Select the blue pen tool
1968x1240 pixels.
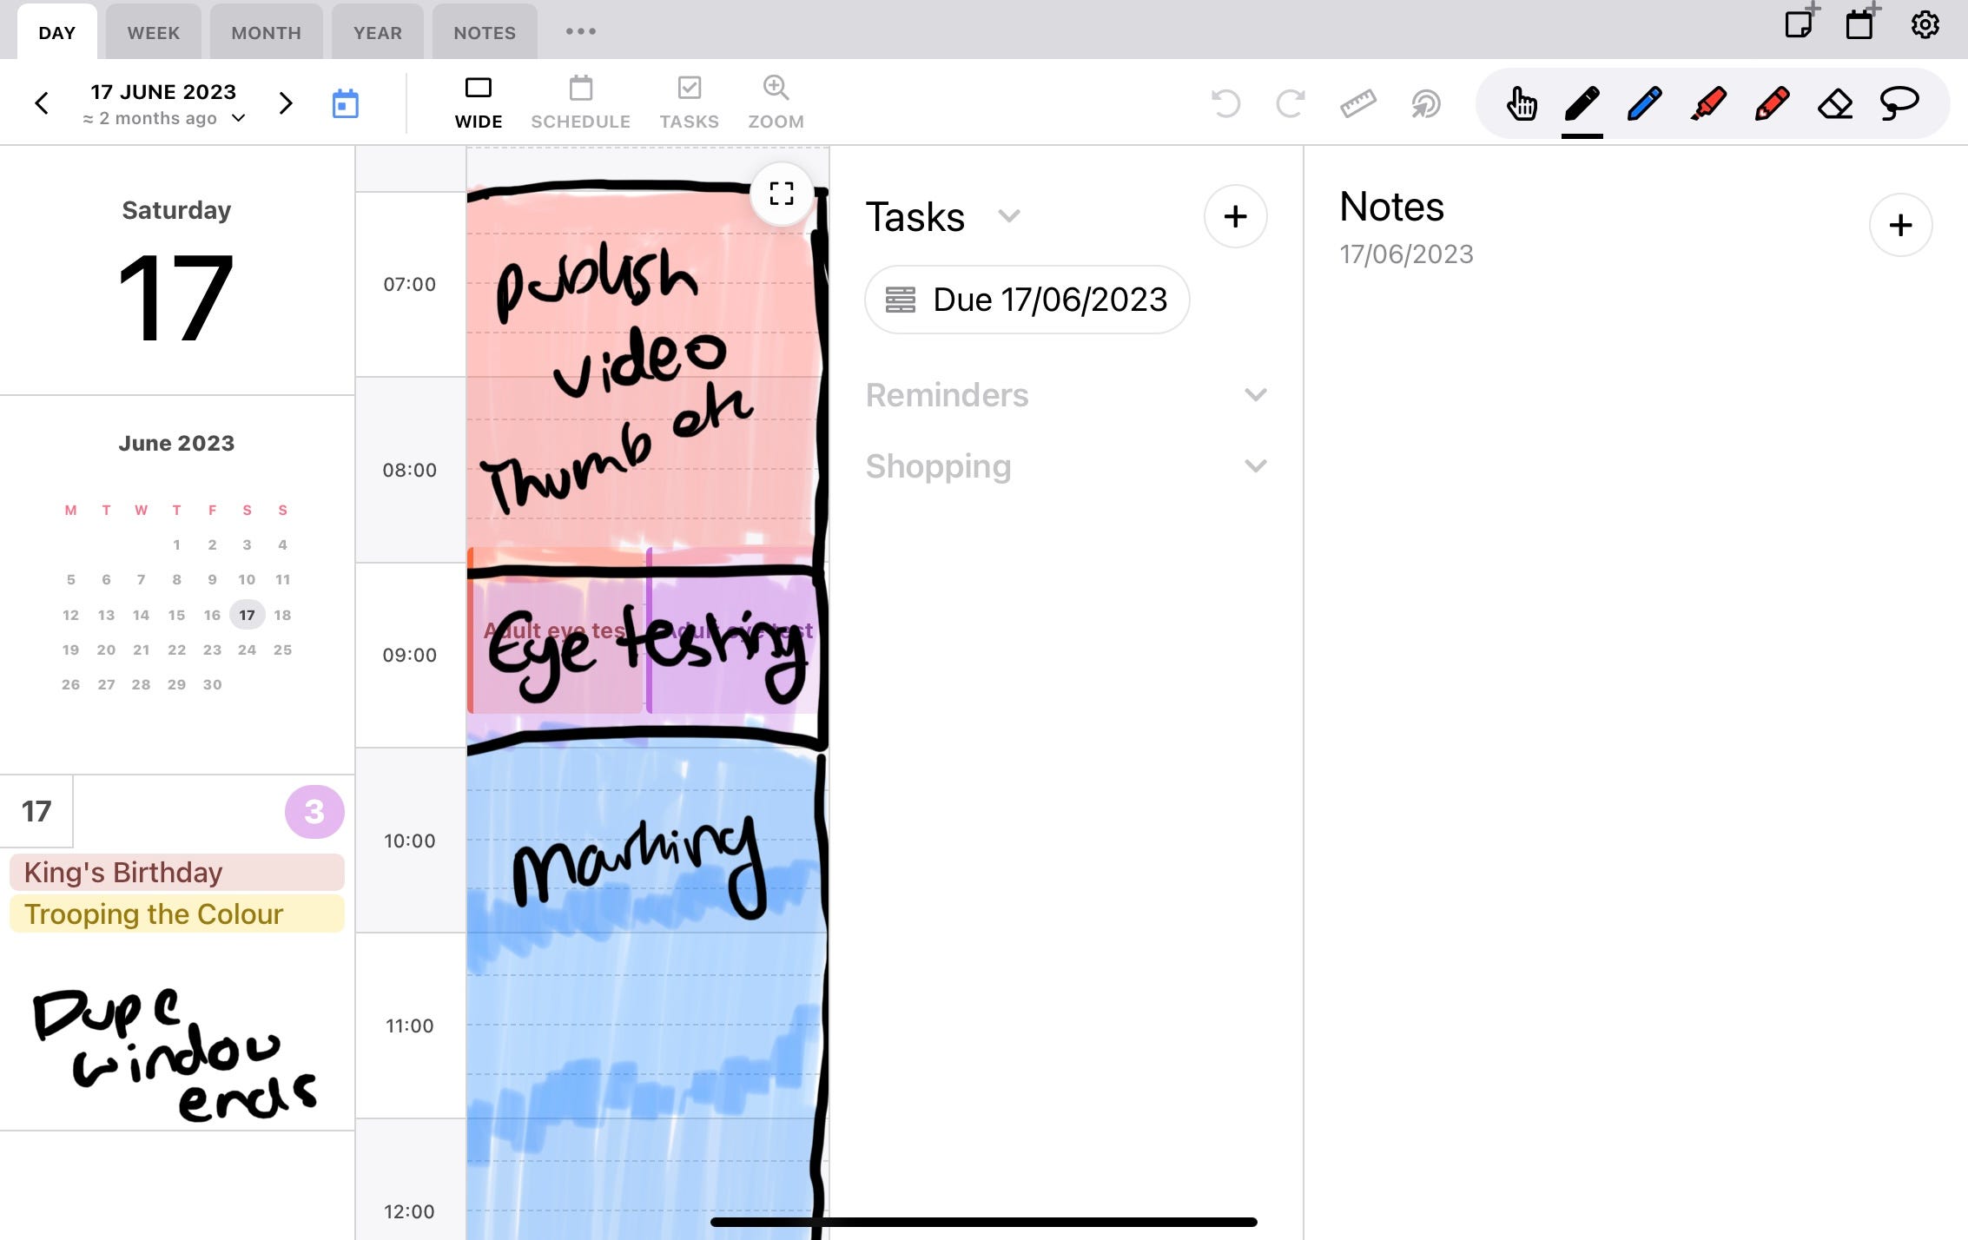(1644, 104)
